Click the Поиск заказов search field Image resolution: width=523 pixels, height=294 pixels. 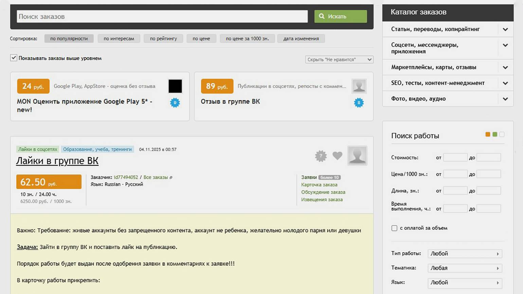coord(162,17)
